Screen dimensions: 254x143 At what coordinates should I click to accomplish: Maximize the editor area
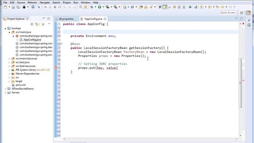(241, 19)
